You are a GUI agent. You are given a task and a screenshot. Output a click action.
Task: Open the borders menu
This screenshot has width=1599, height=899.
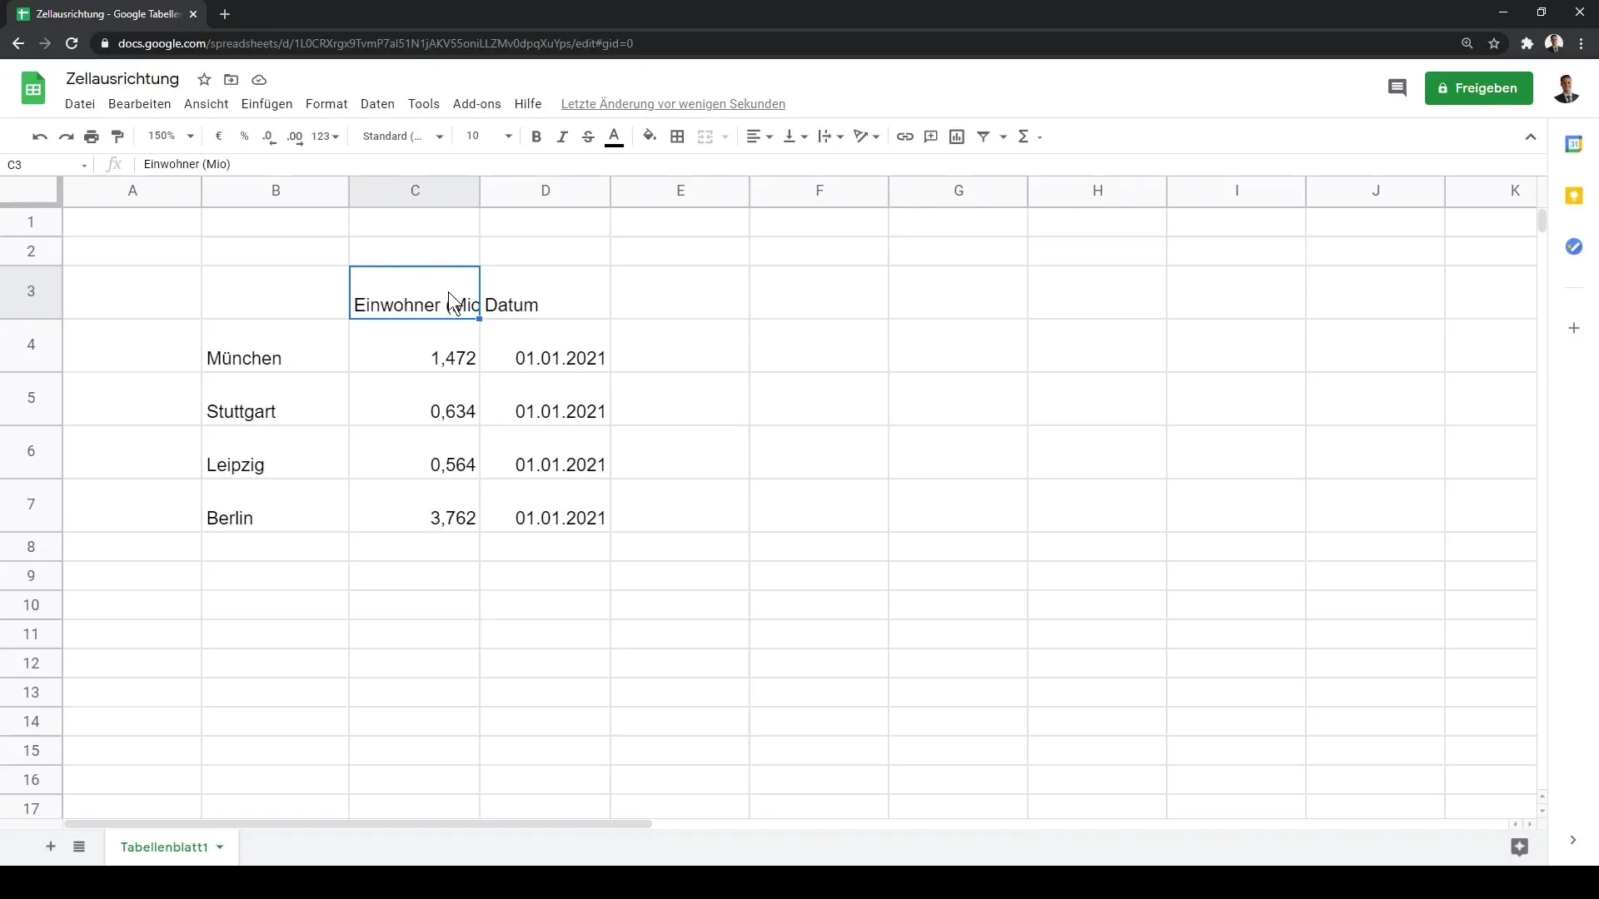677,137
